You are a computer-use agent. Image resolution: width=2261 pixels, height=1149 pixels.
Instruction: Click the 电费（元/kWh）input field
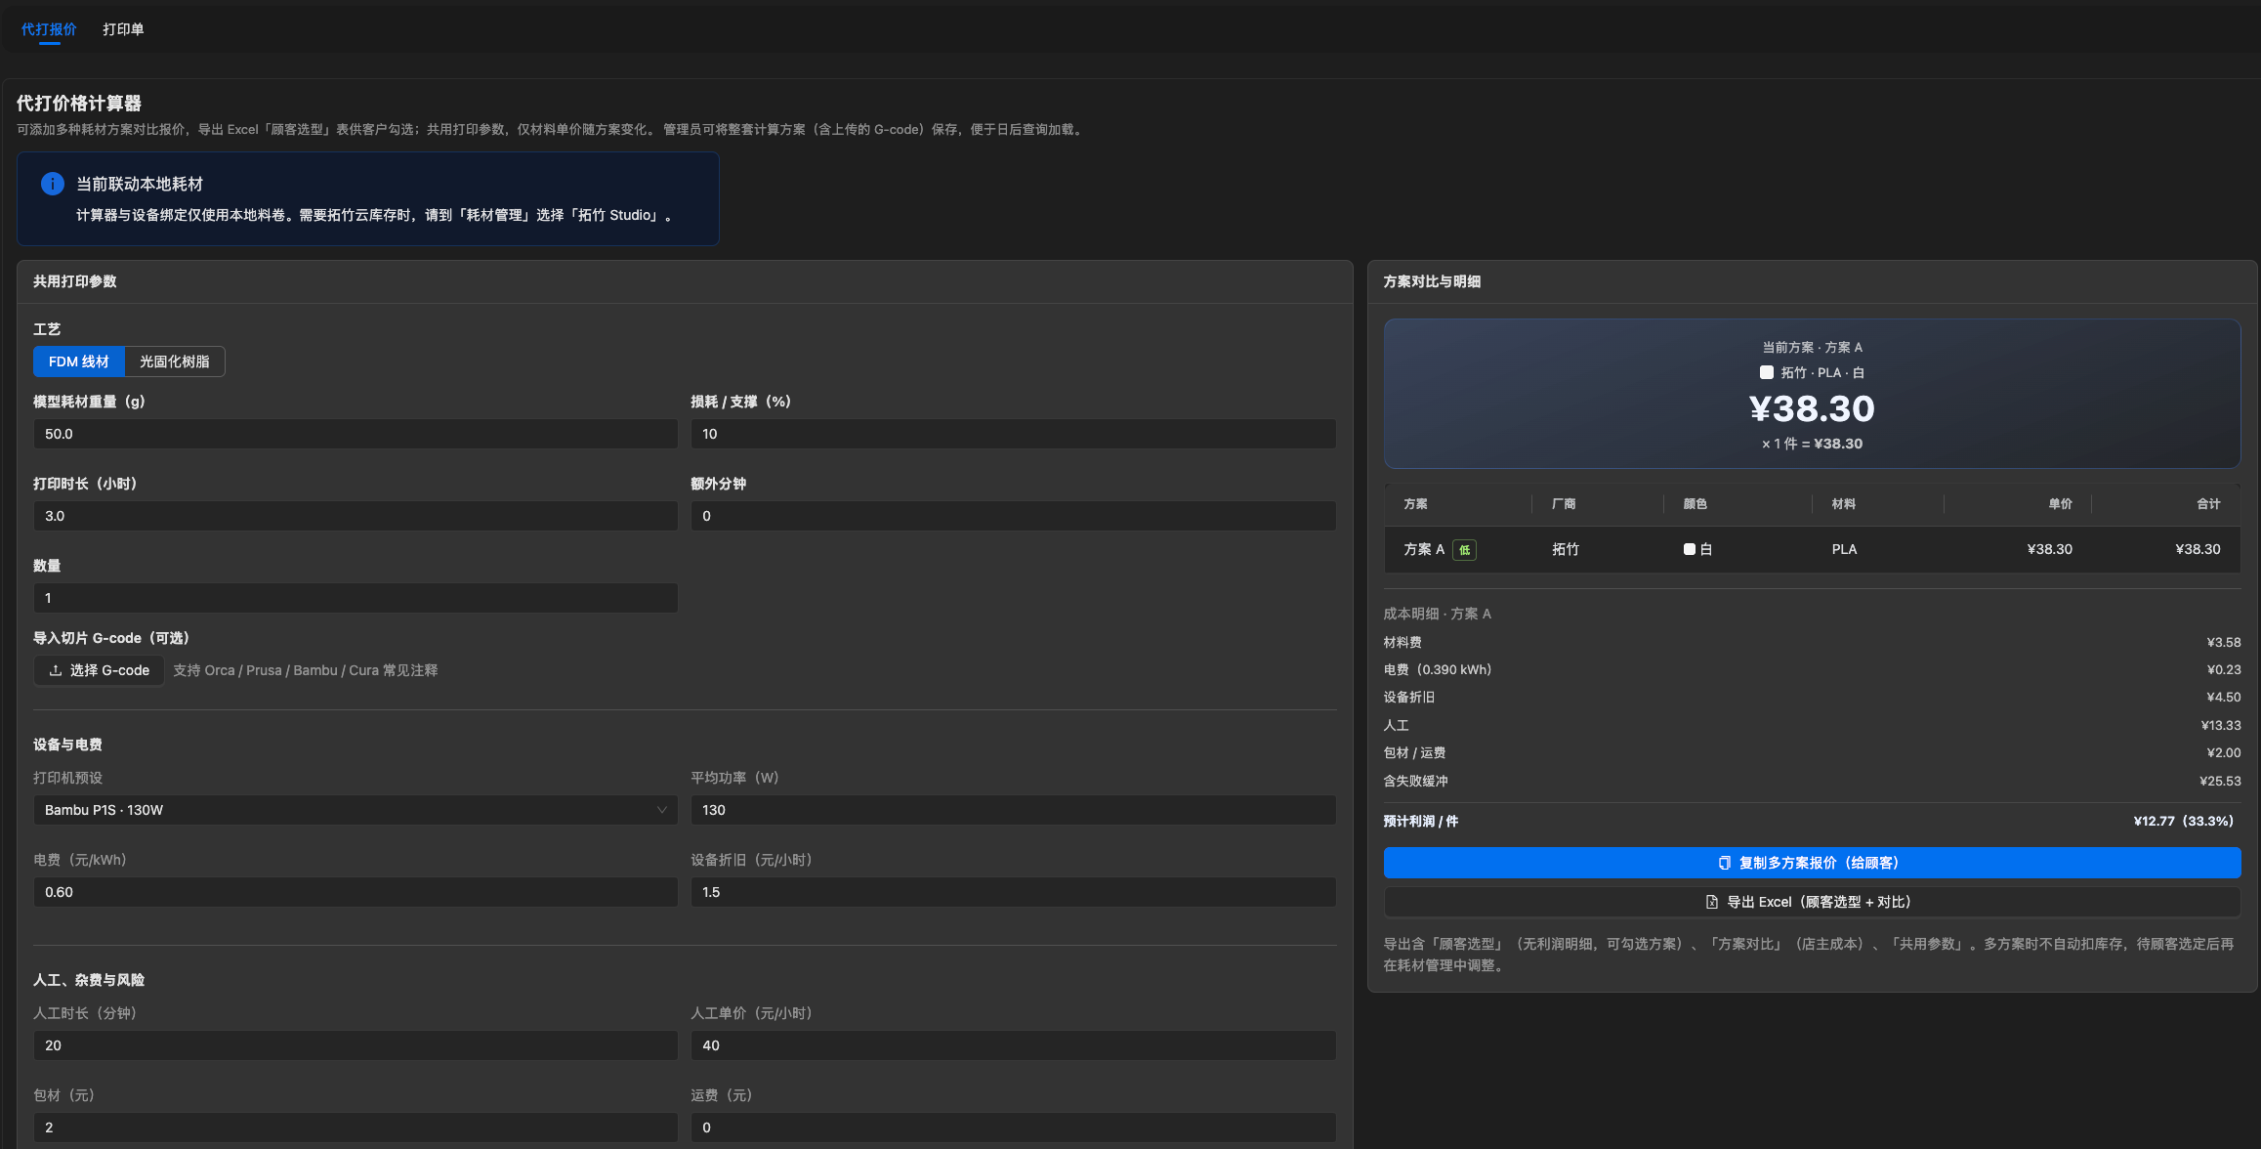coord(356,892)
